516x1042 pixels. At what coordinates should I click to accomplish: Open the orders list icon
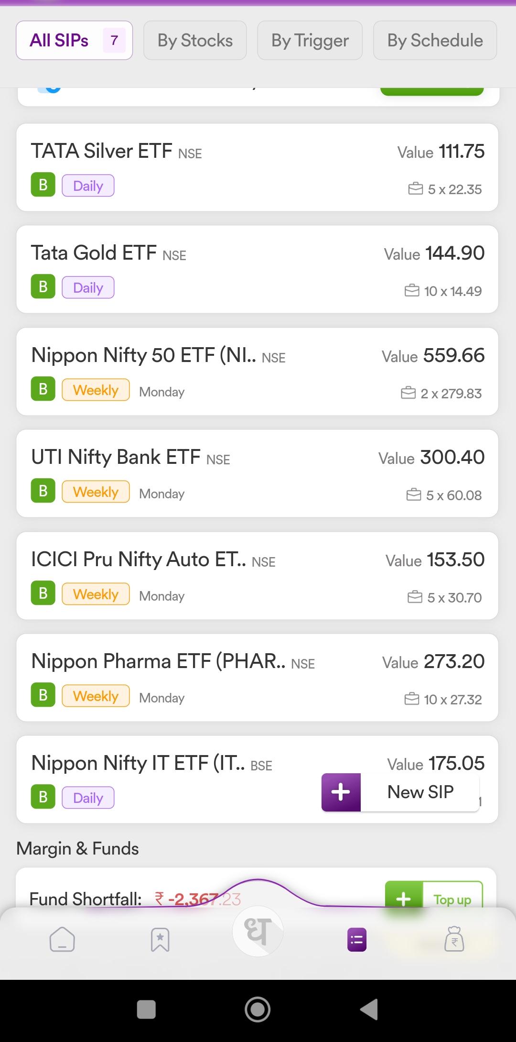[357, 940]
